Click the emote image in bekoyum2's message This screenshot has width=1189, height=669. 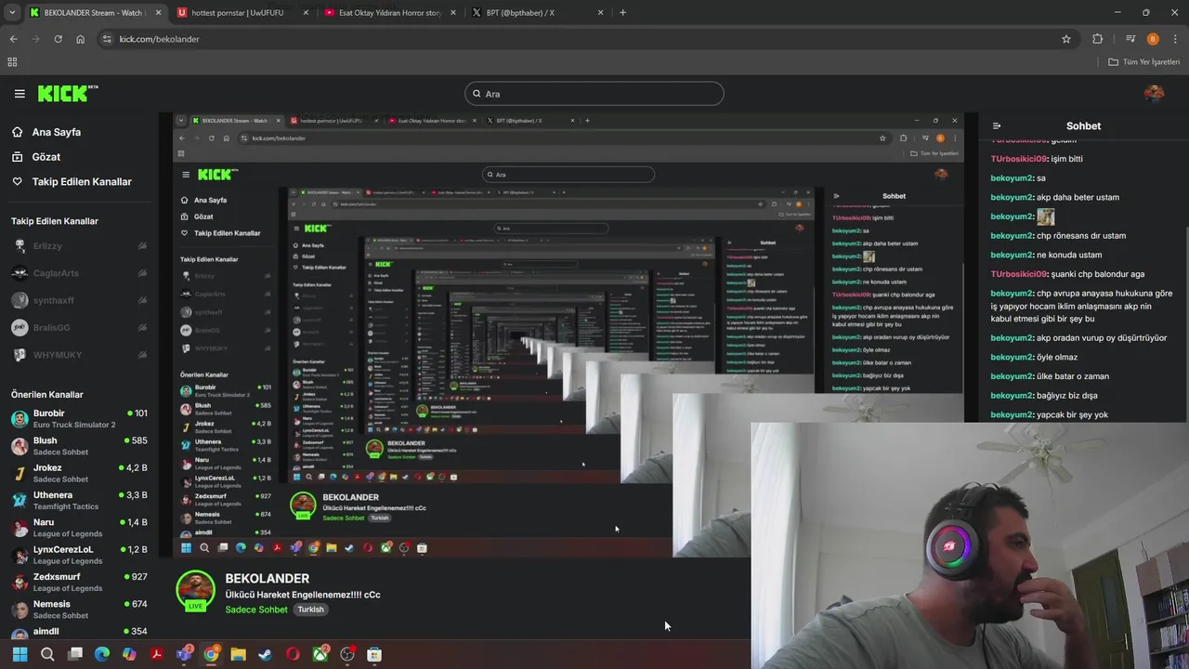point(1046,216)
